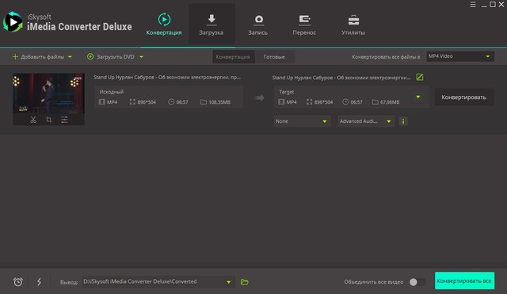507x294 pixels.
Task: Expand the Добавить файлы dropdown arrow
Action: [x=70, y=57]
